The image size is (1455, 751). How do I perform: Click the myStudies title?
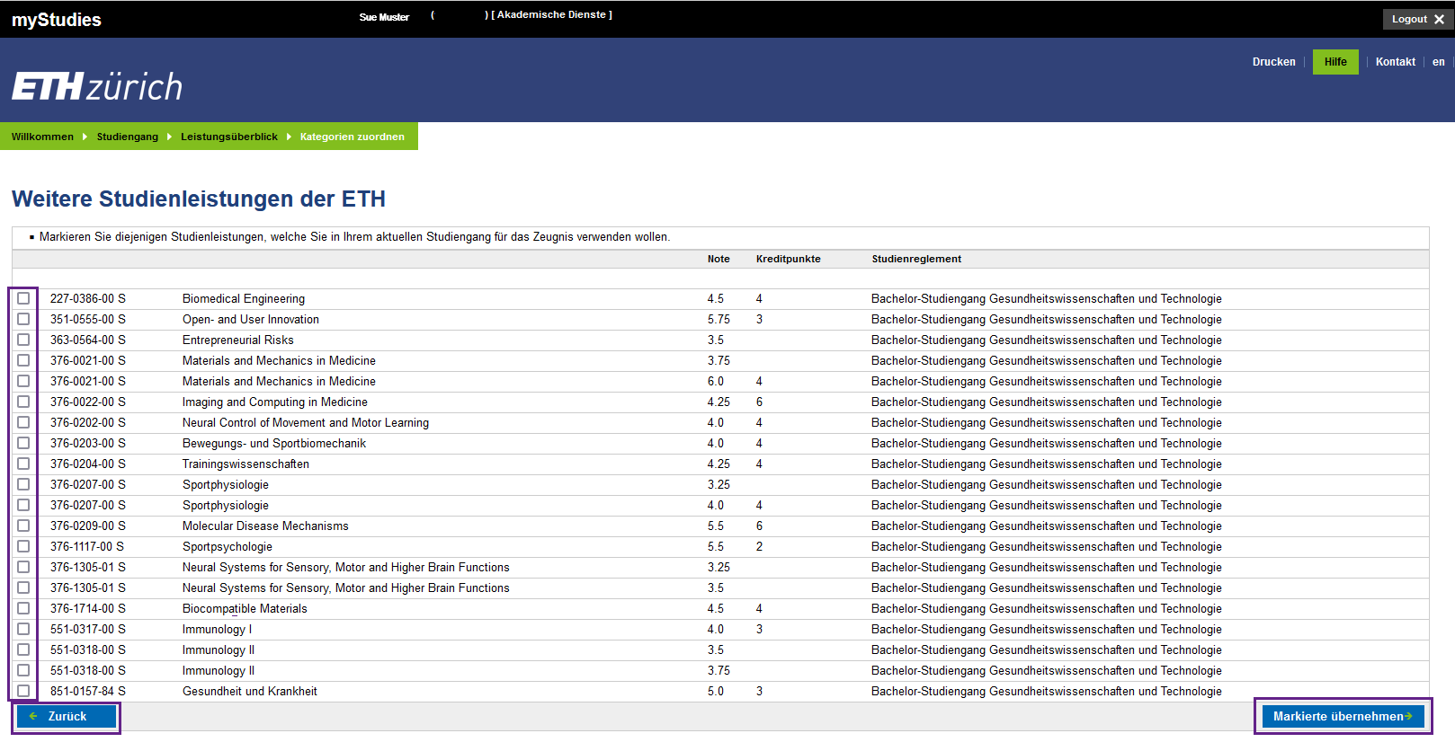(x=57, y=20)
